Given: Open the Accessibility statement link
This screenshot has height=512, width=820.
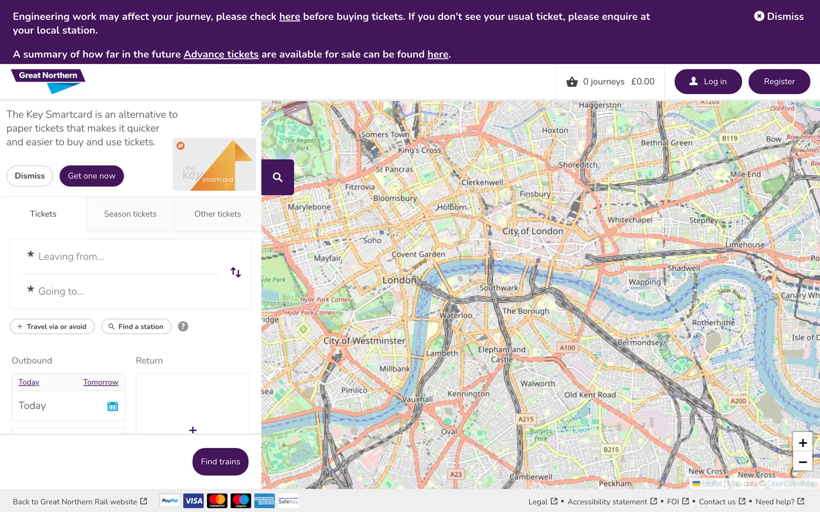Looking at the screenshot, I should pyautogui.click(x=612, y=502).
